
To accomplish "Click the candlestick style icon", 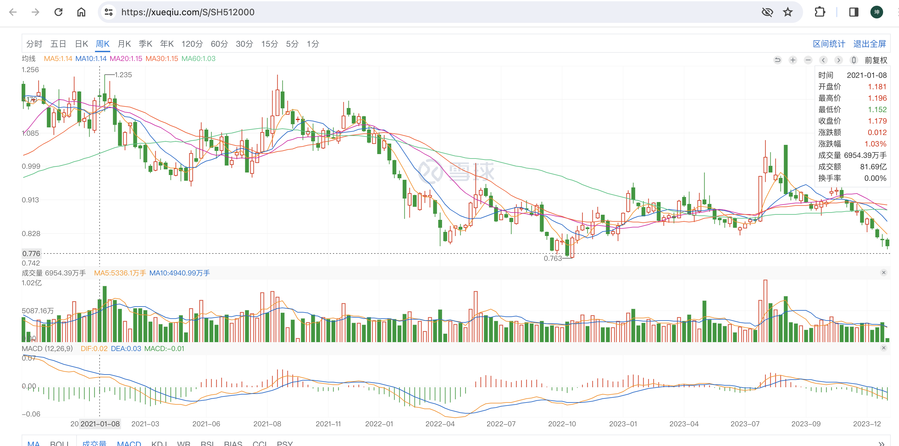I will [x=854, y=60].
